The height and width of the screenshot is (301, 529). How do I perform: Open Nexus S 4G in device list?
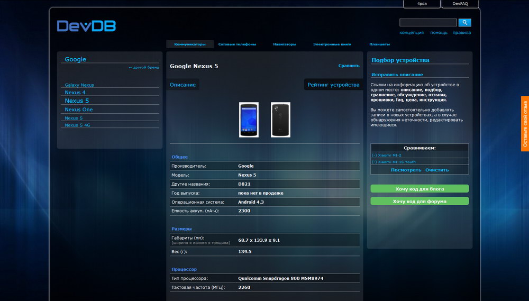point(77,125)
